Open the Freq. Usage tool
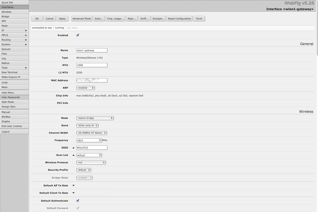The image size is (318, 212). [115, 19]
